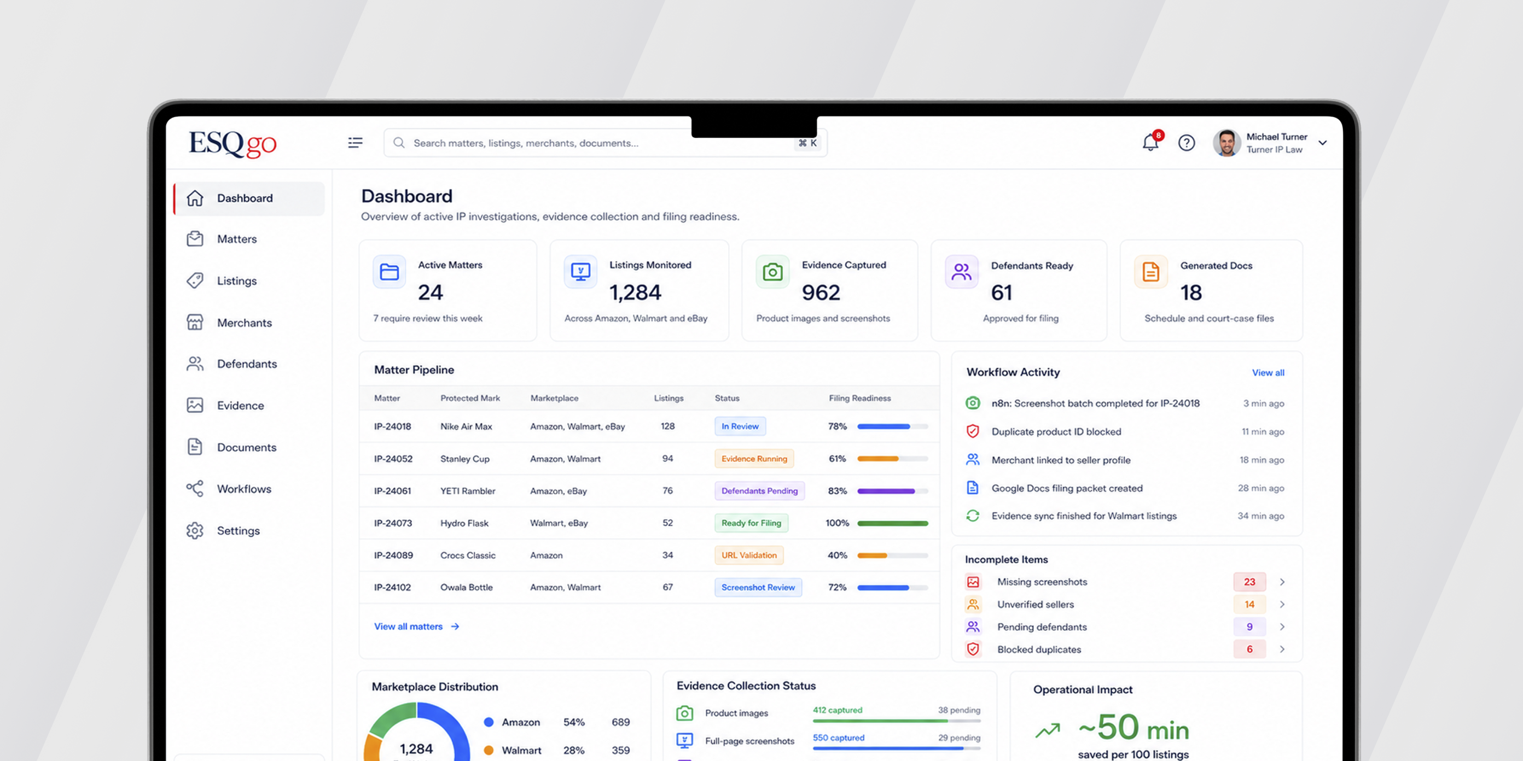This screenshot has width=1523, height=761.
Task: Focus the search matters, listings, merchants field
Action: (606, 143)
